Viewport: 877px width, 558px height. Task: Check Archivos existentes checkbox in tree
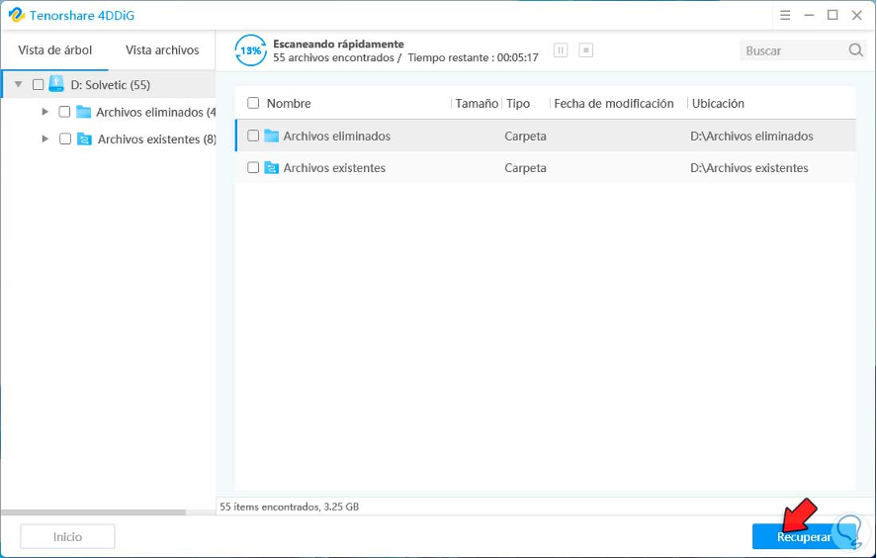[x=65, y=139]
